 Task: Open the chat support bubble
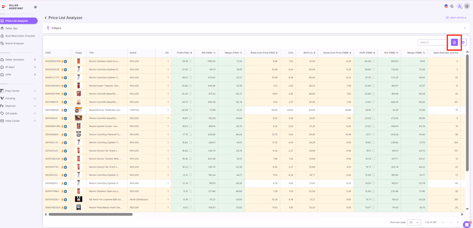tap(467, 224)
